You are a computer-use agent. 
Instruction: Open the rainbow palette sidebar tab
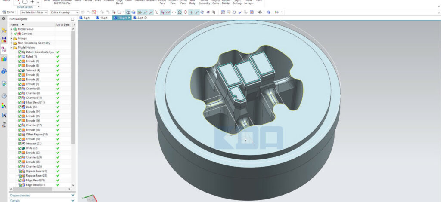tap(4, 106)
